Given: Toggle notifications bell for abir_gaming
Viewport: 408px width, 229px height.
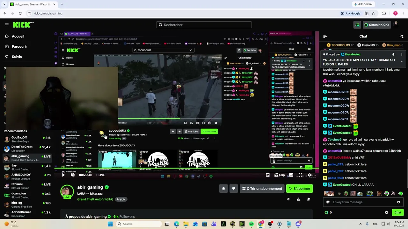Looking at the screenshot, I should (223, 189).
